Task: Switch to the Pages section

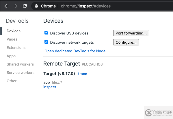Action: click(12, 39)
